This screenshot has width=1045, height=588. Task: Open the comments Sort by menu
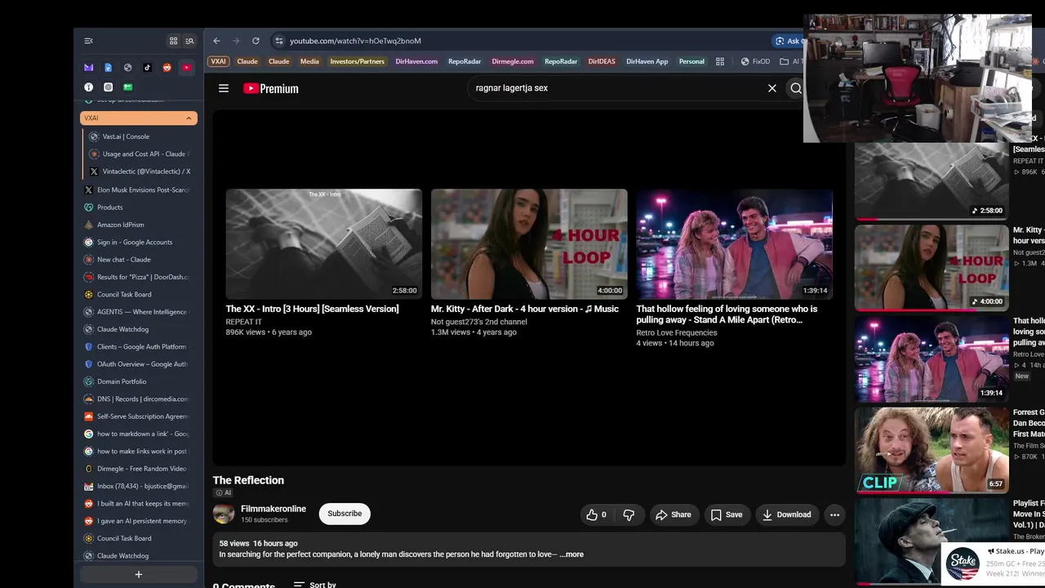coord(315,584)
